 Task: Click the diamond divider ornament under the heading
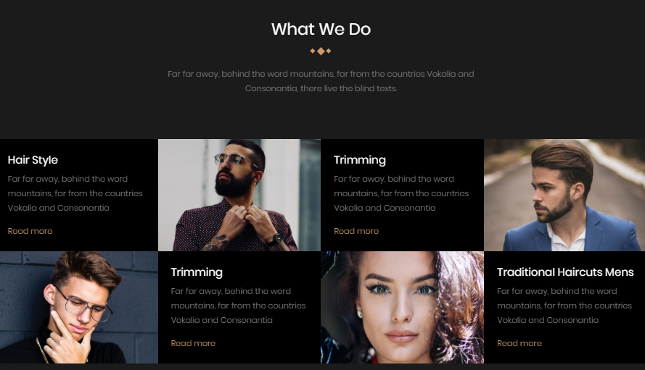[x=321, y=51]
